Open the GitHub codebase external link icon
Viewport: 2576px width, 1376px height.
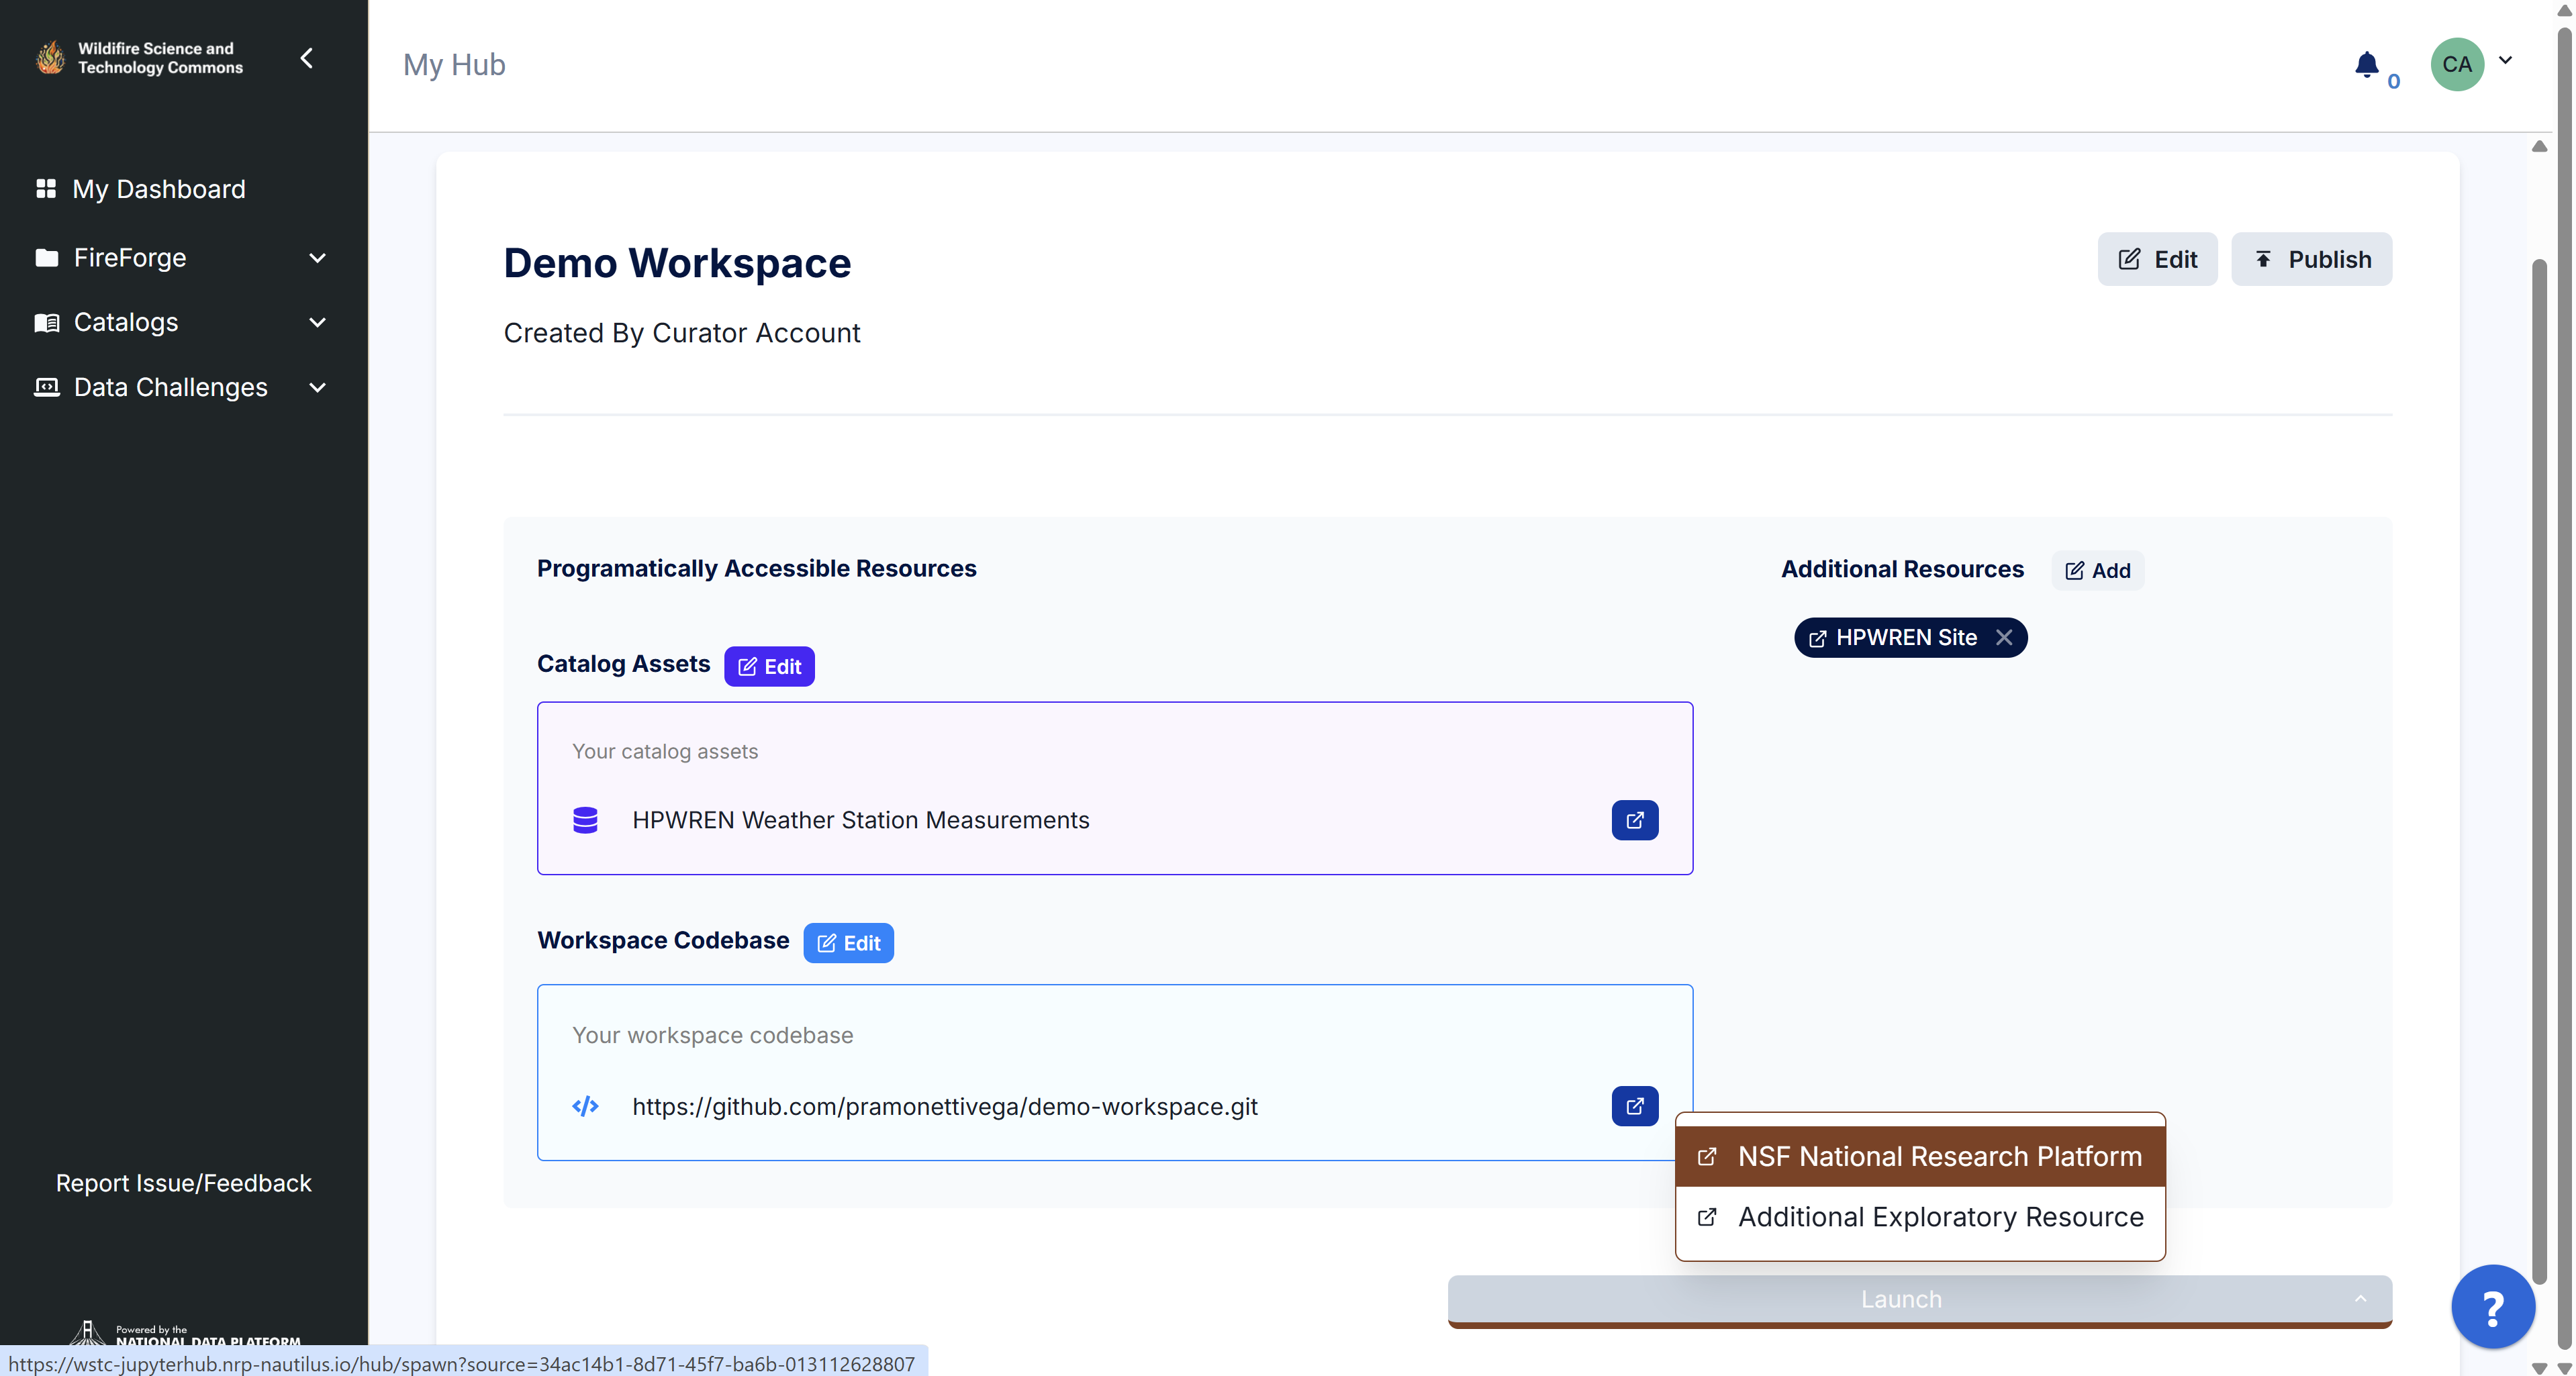point(1634,1106)
